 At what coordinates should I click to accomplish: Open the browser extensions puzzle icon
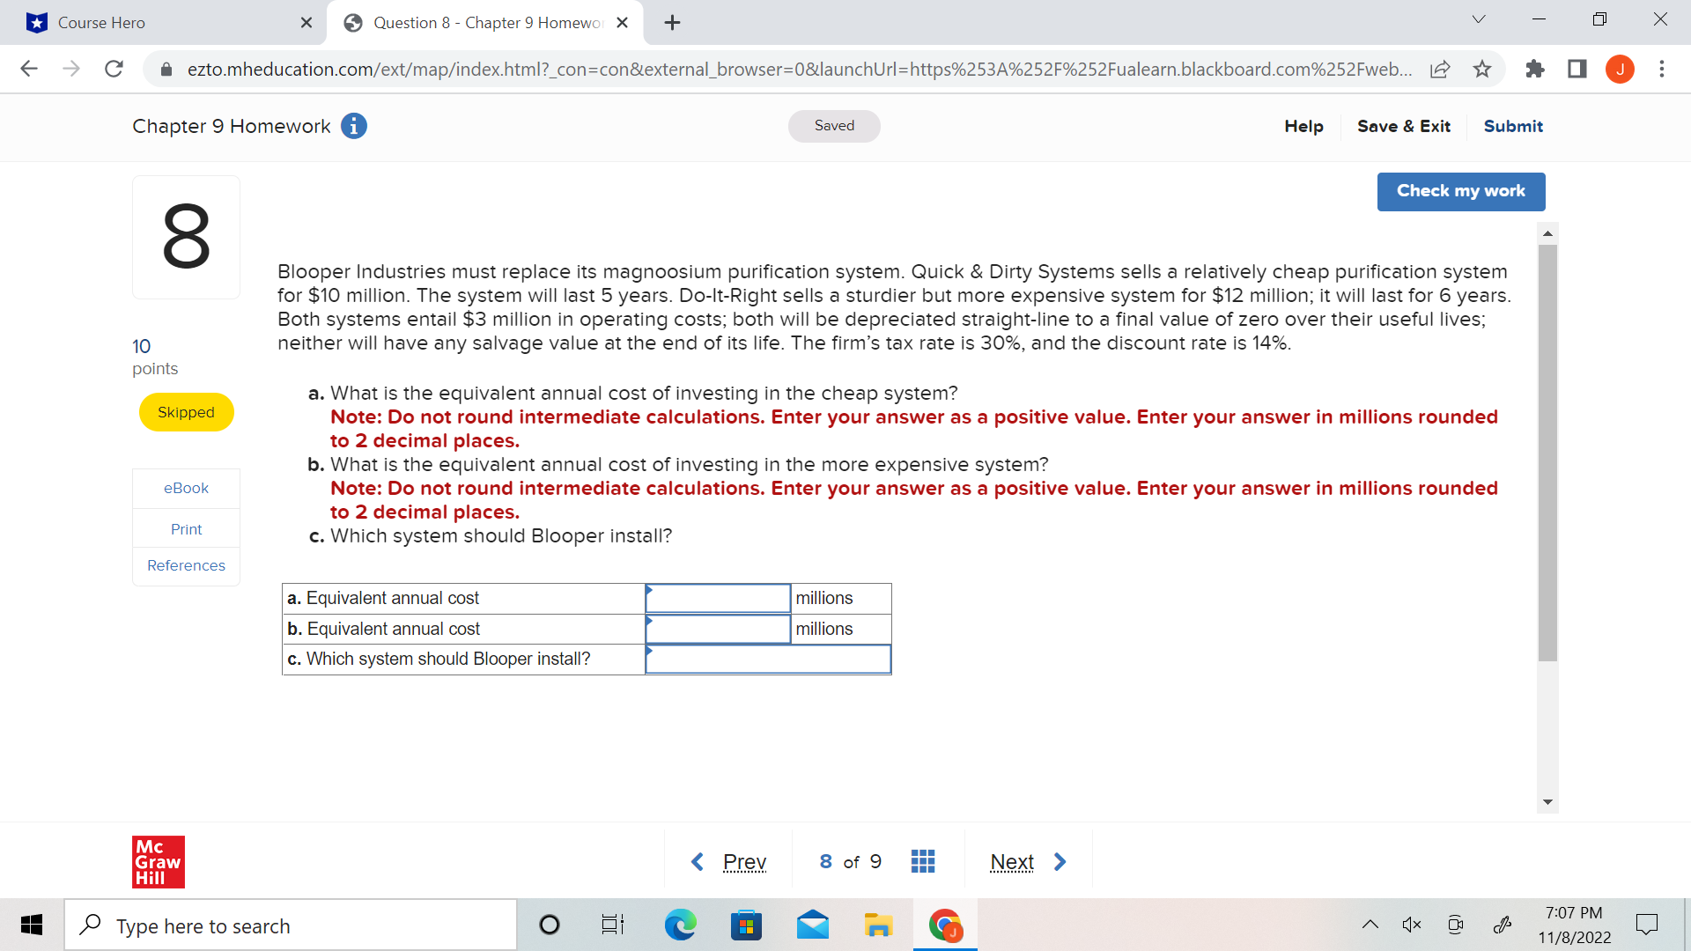click(x=1534, y=69)
